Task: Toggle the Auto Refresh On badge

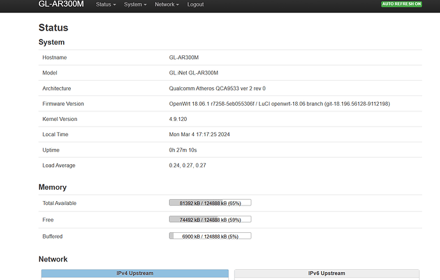Action: (401, 4)
